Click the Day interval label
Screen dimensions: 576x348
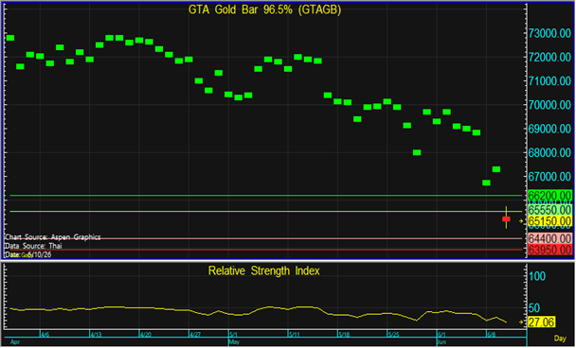(560, 339)
